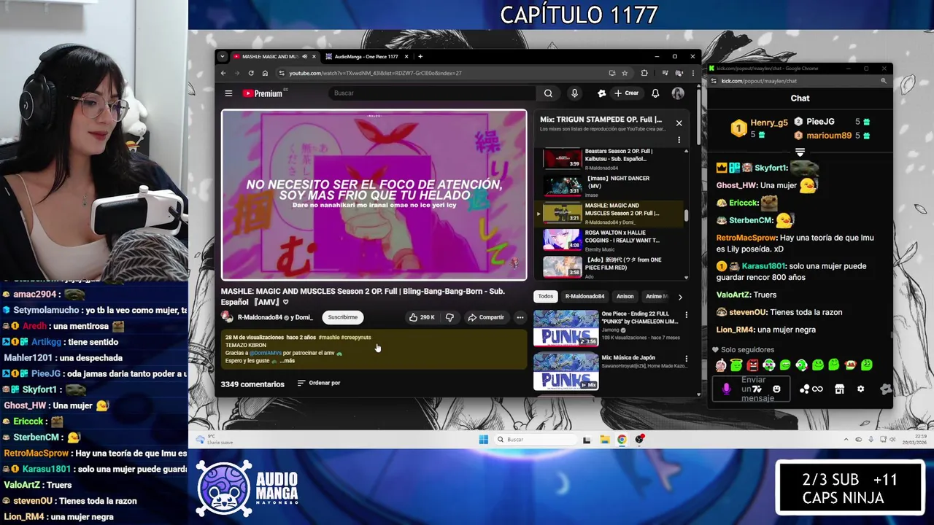Open the Mix playlist options menu
Image resolution: width=934 pixels, height=525 pixels.
(x=679, y=140)
